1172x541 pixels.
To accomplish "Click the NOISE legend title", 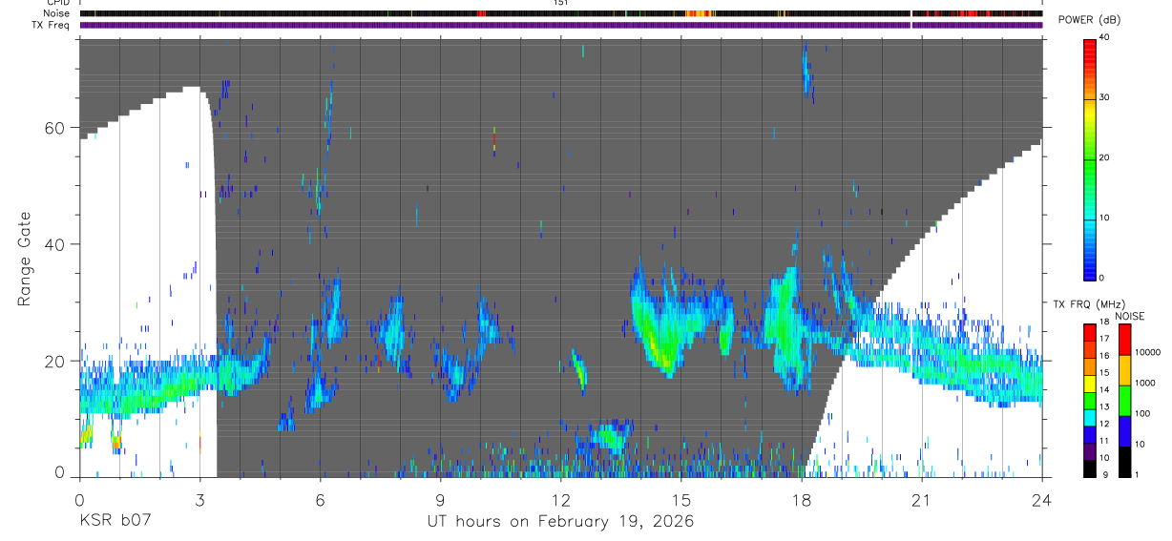I will tap(1130, 316).
